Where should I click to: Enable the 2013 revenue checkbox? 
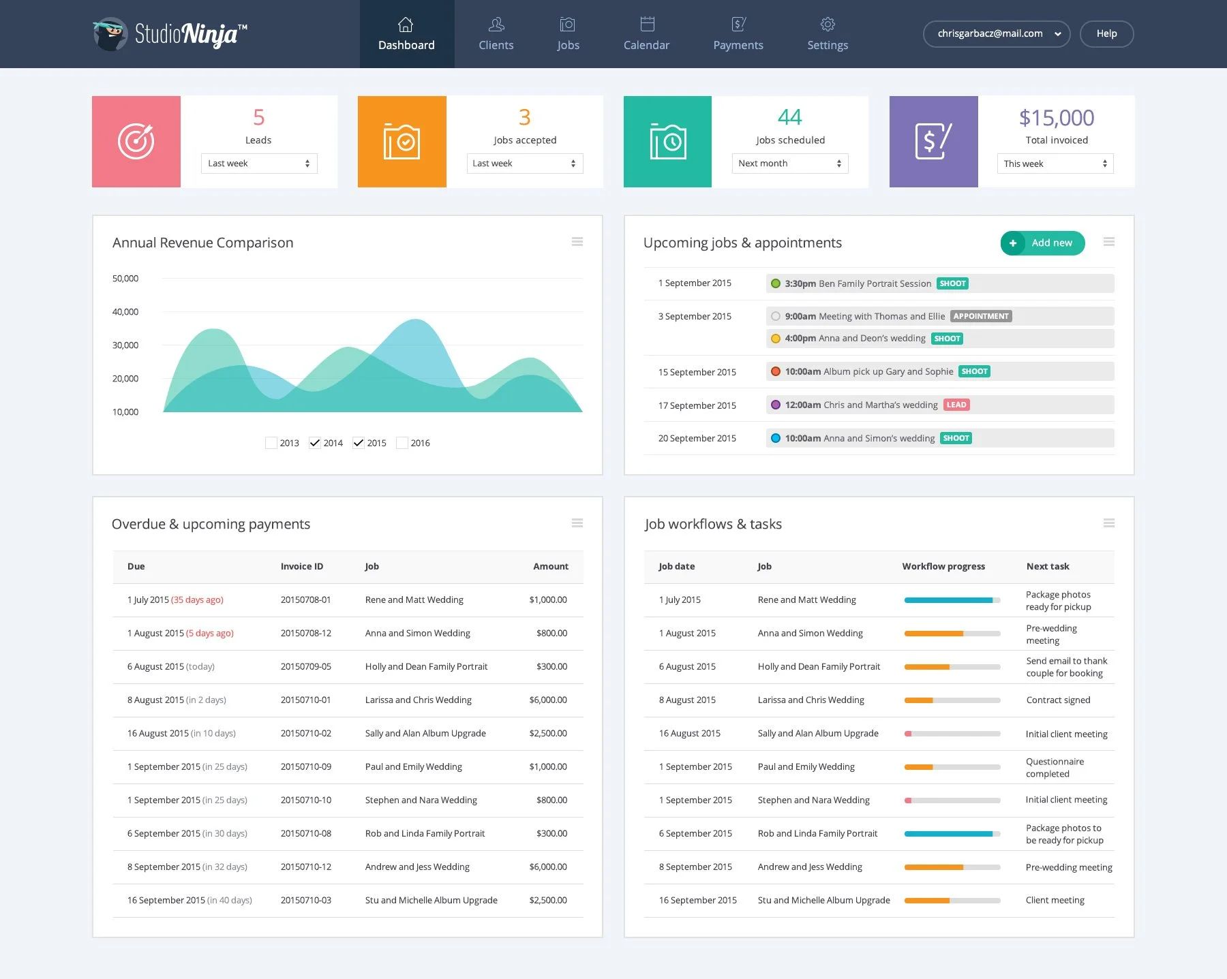[x=271, y=443]
